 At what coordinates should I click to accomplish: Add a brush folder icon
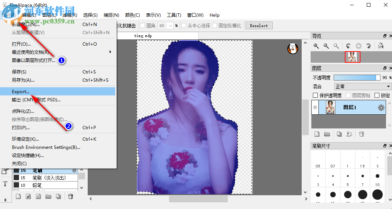point(48,196)
